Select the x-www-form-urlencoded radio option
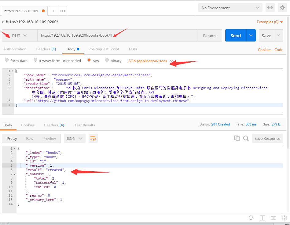 click(x=35, y=60)
